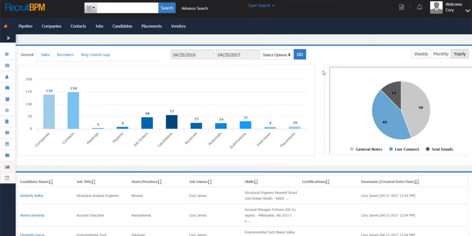Click the bar chart reports sidebar icon
This screenshot has width=472, height=236.
click(7, 167)
